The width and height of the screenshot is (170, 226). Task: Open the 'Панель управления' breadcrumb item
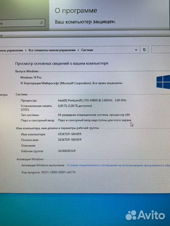11,50
